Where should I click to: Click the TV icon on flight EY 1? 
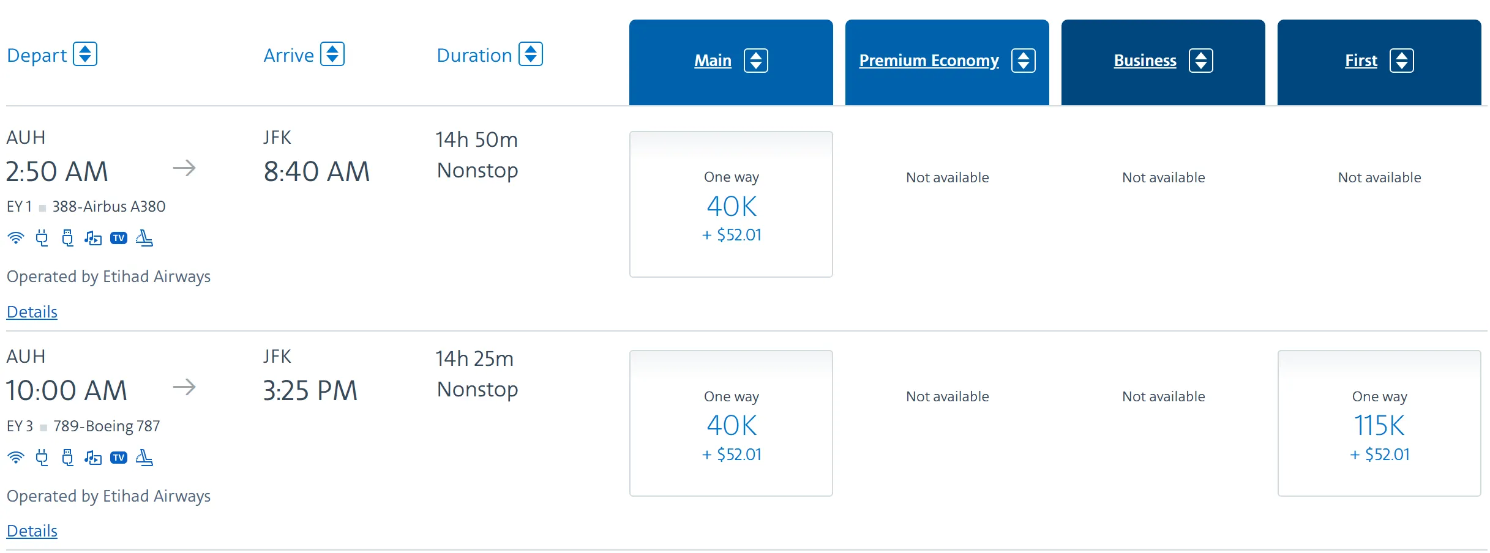click(x=119, y=238)
